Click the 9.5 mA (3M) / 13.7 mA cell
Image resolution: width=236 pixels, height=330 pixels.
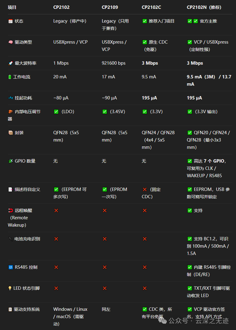tap(209, 81)
